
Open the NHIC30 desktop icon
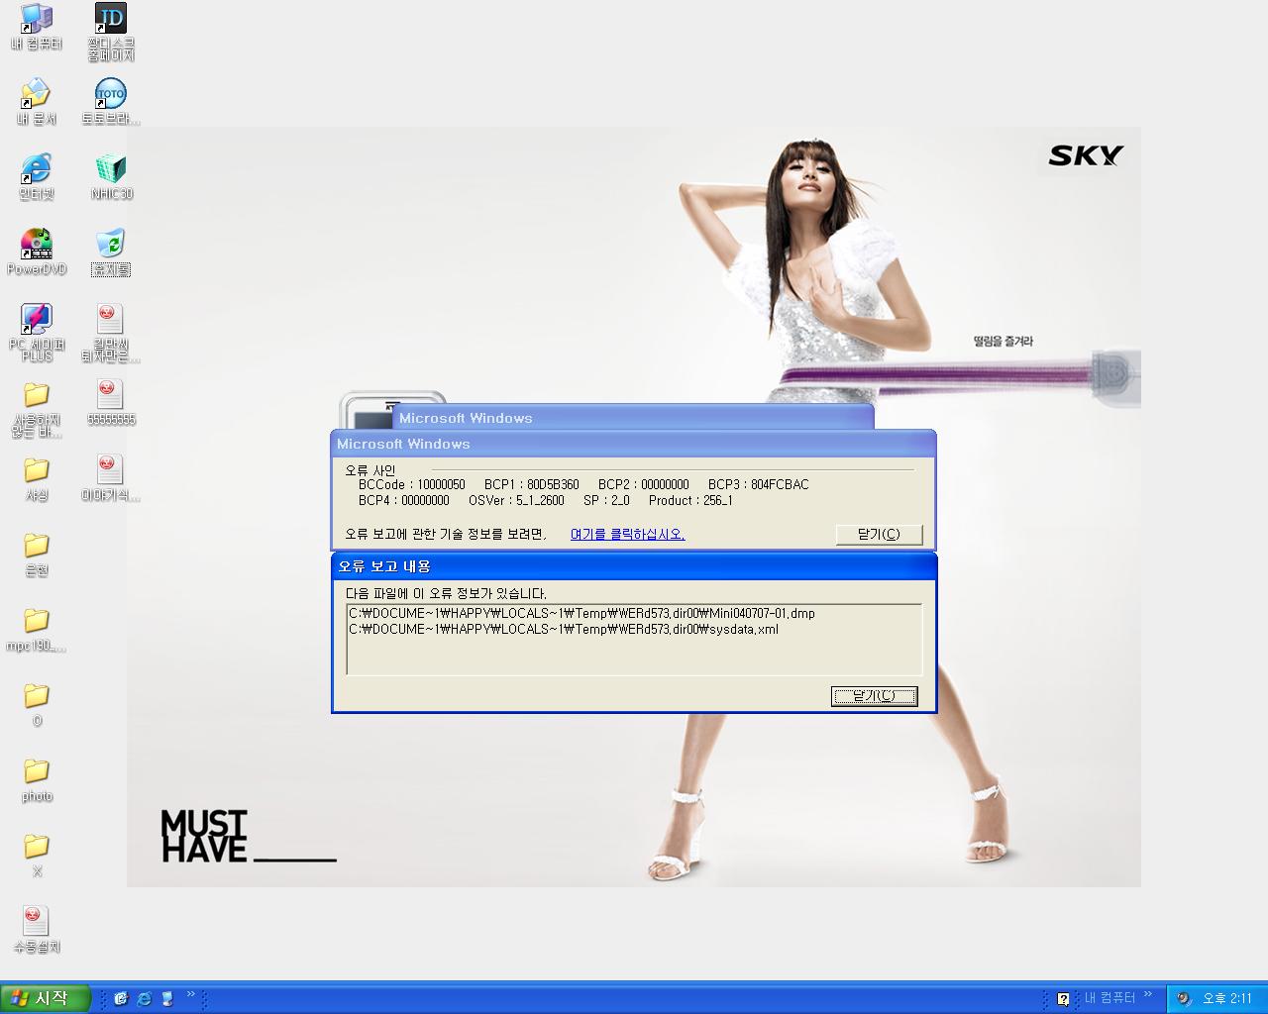coord(111,177)
